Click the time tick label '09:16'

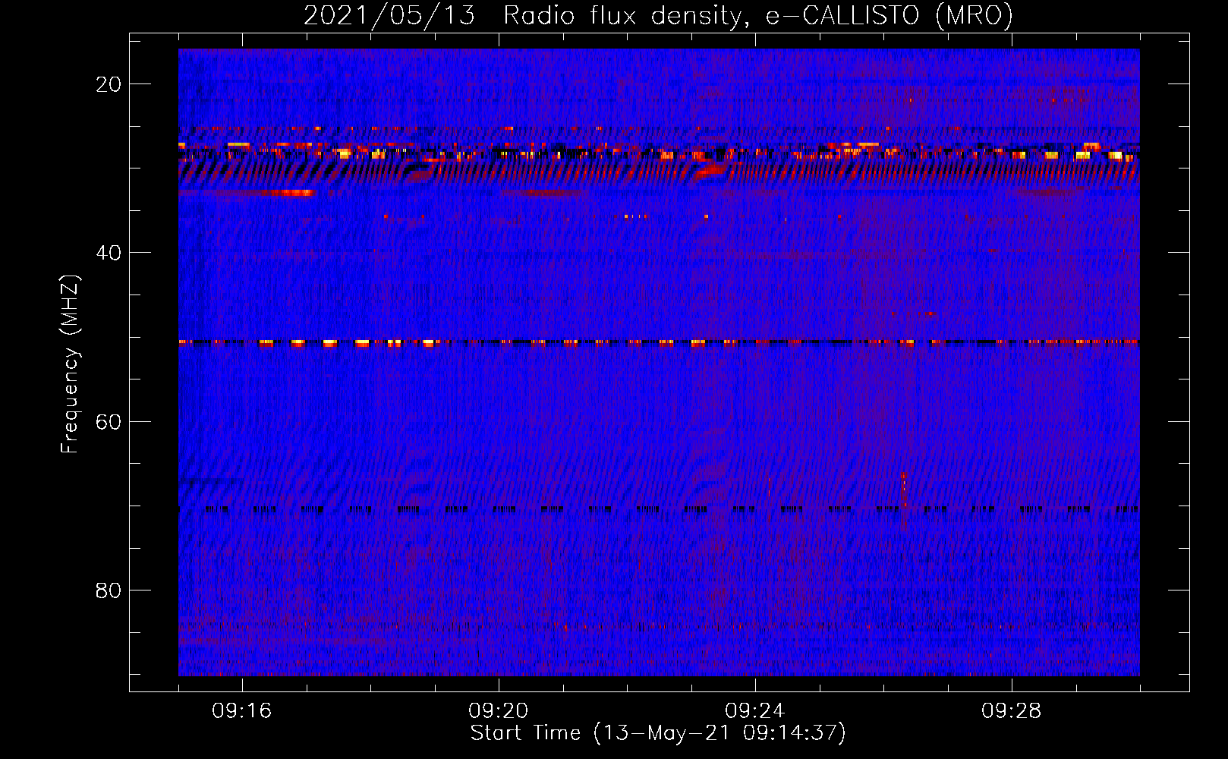pyautogui.click(x=242, y=711)
